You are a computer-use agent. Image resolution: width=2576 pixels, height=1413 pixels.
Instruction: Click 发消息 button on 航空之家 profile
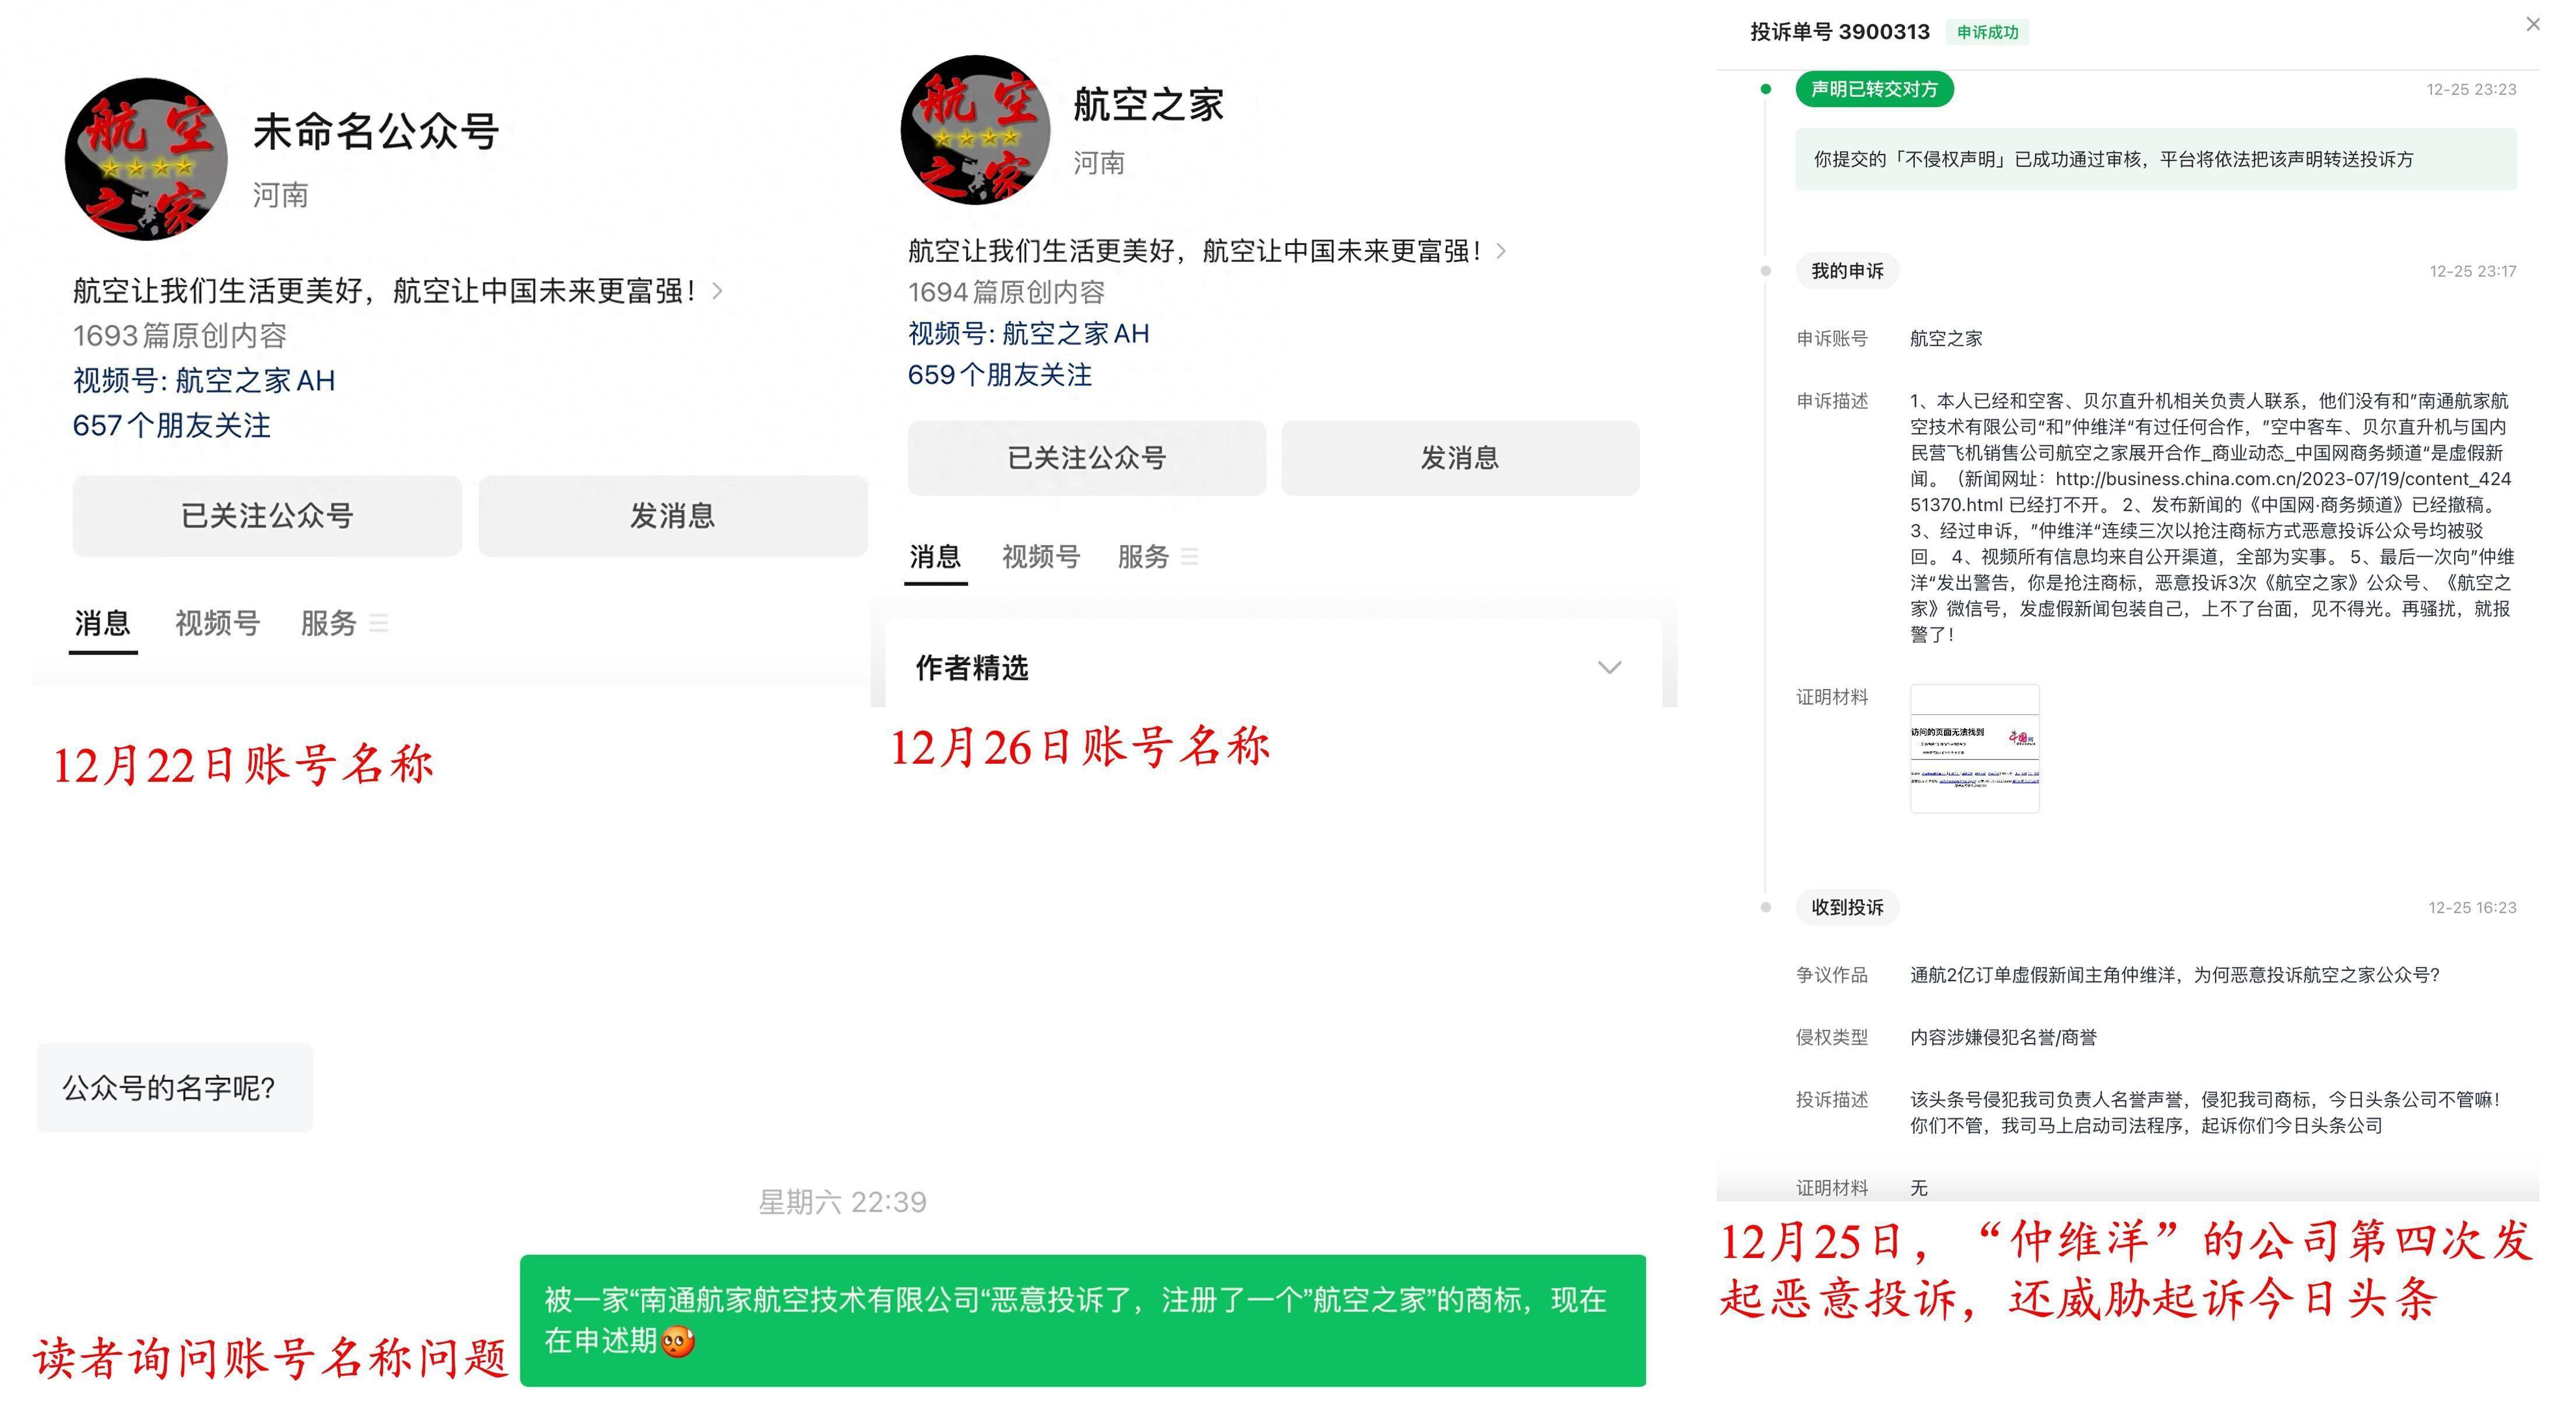click(1460, 458)
